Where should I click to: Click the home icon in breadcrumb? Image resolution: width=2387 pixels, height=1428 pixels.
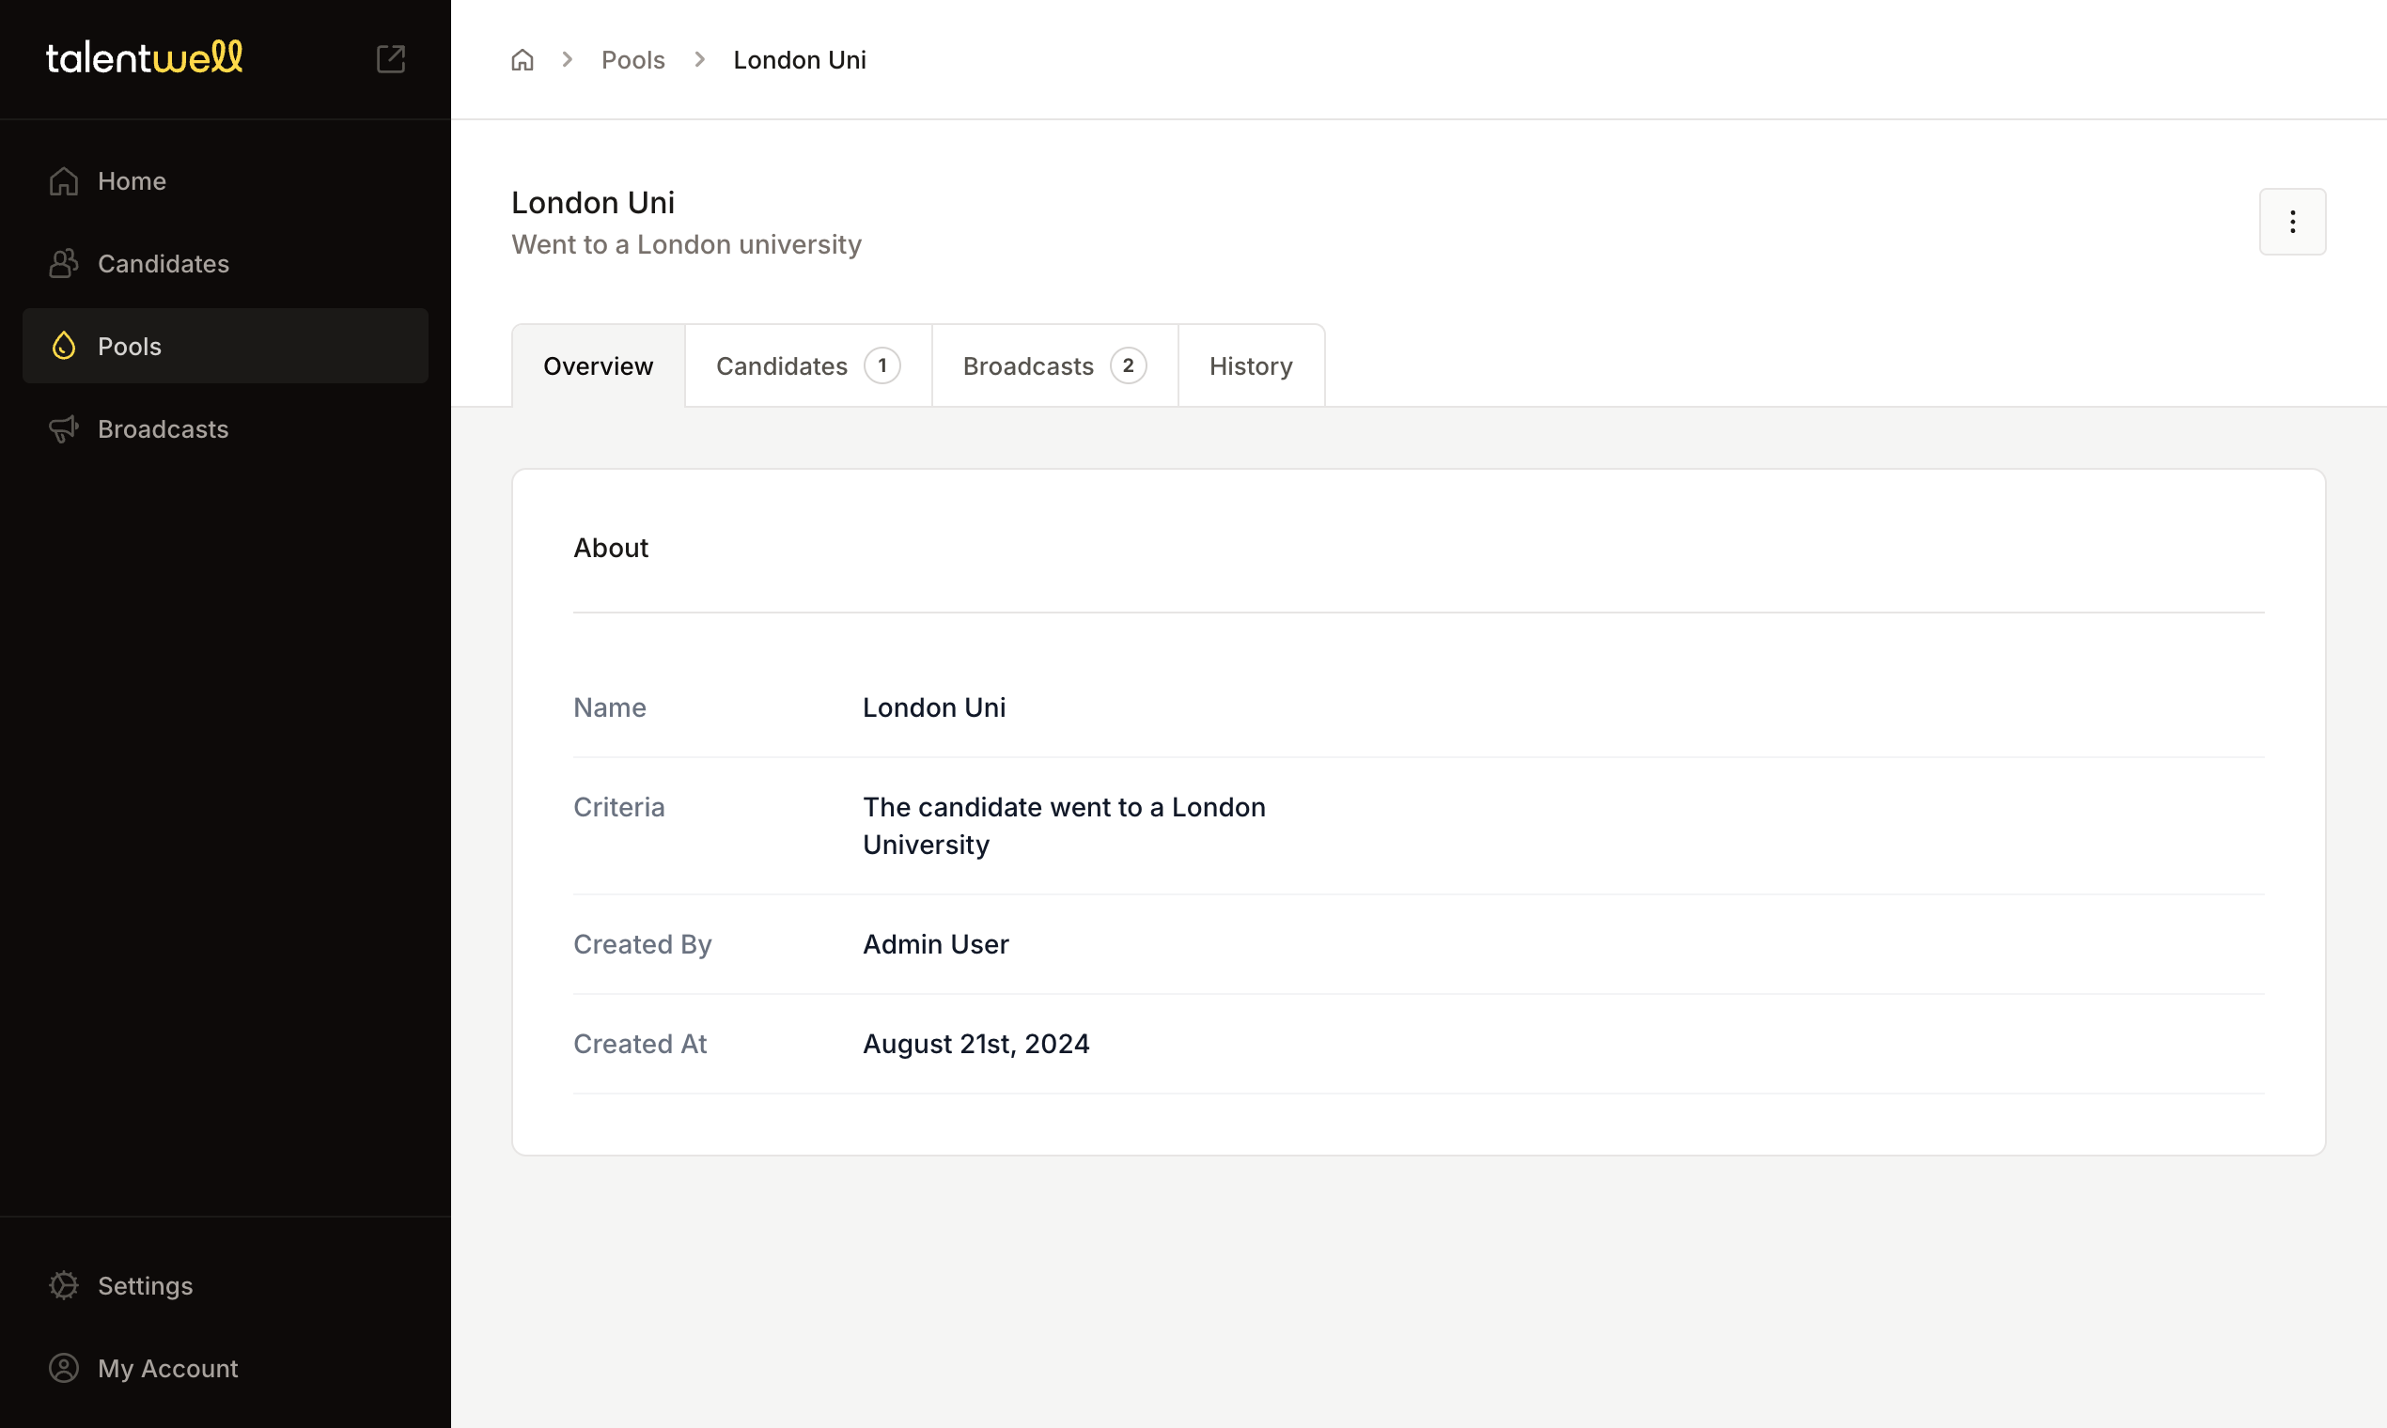(x=522, y=60)
